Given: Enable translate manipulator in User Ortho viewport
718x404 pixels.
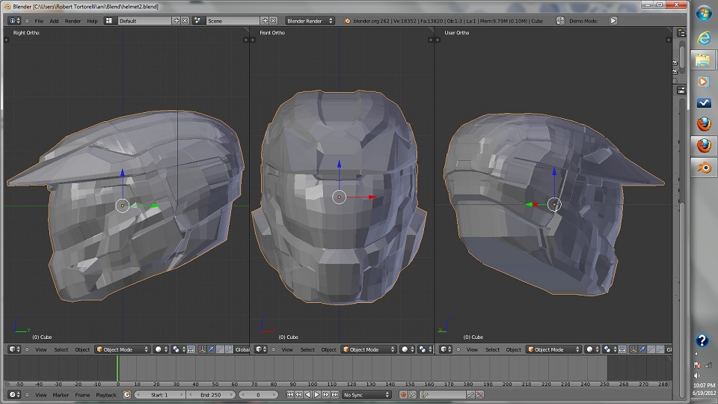Looking at the screenshot, I should (642, 349).
